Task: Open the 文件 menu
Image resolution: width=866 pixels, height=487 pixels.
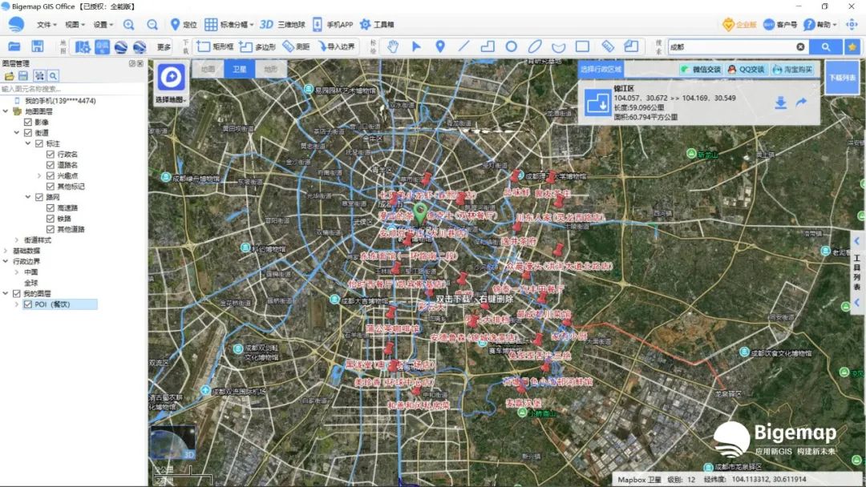Action: [47, 24]
